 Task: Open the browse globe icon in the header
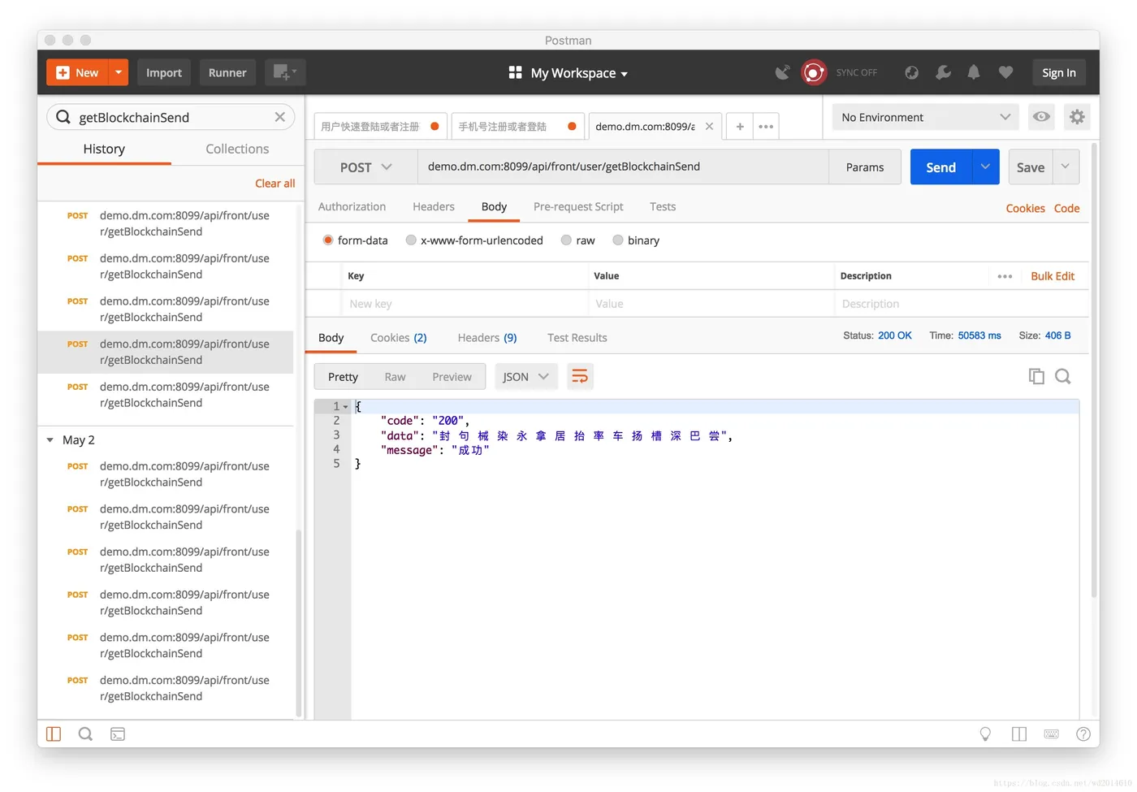point(912,72)
